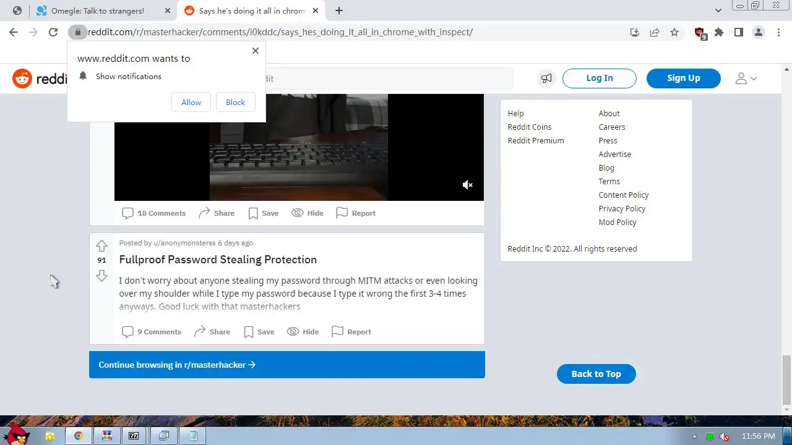The image size is (792, 445).
Task: Click the share page icon in address bar
Action: tap(655, 32)
